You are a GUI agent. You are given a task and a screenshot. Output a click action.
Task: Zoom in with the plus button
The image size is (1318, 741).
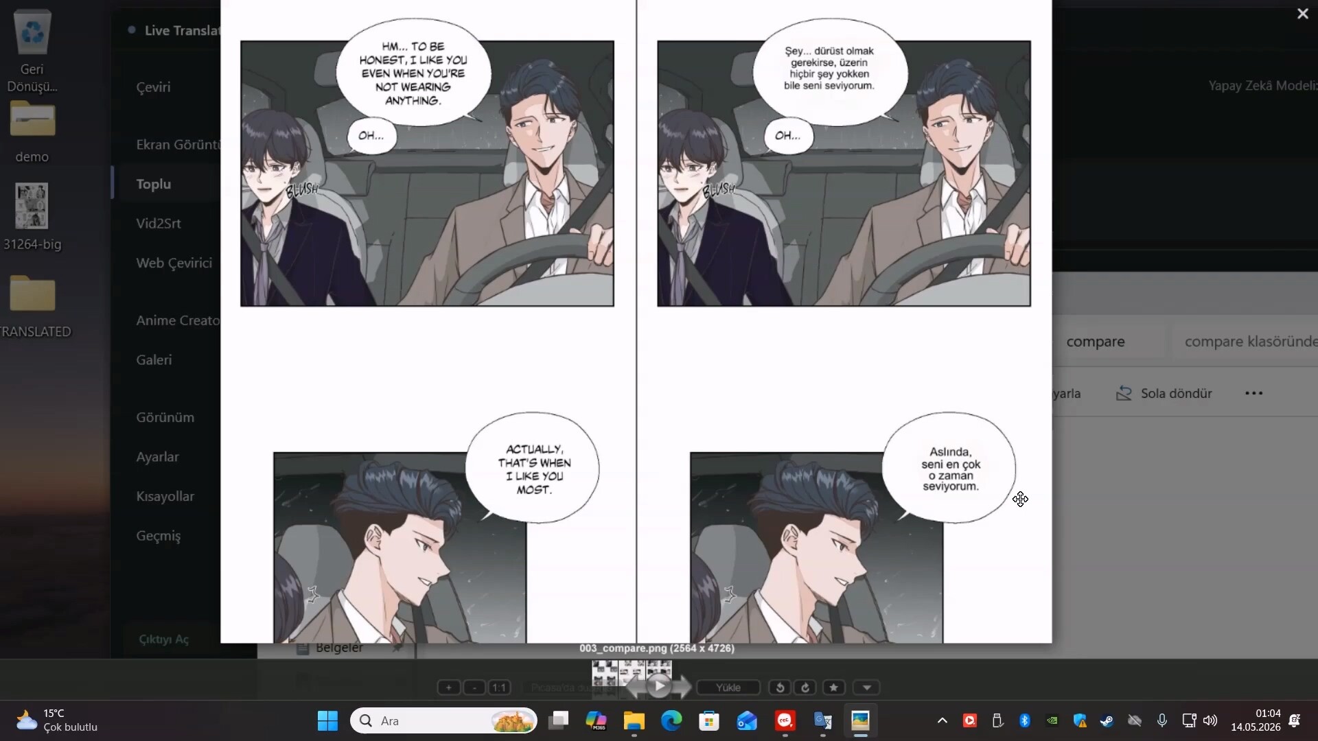point(449,687)
